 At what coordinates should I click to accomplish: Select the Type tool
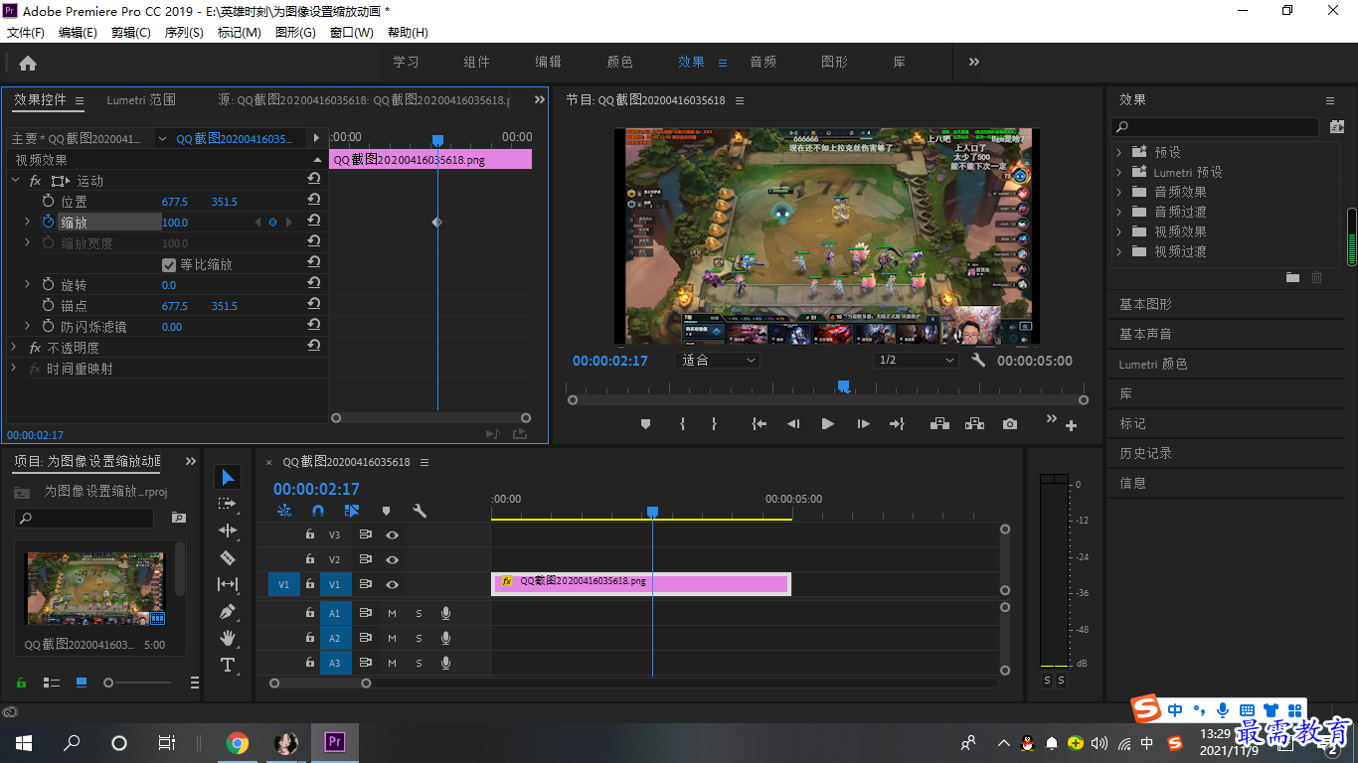click(228, 665)
